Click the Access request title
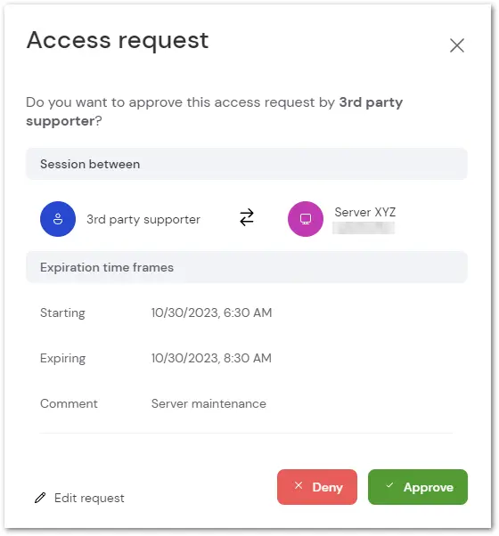The image size is (499, 536). coord(118,41)
